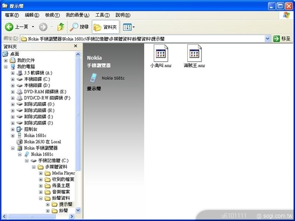Select the 本機磁碟 (C:) drive icon
The image size is (295, 221).
pos(19,79)
